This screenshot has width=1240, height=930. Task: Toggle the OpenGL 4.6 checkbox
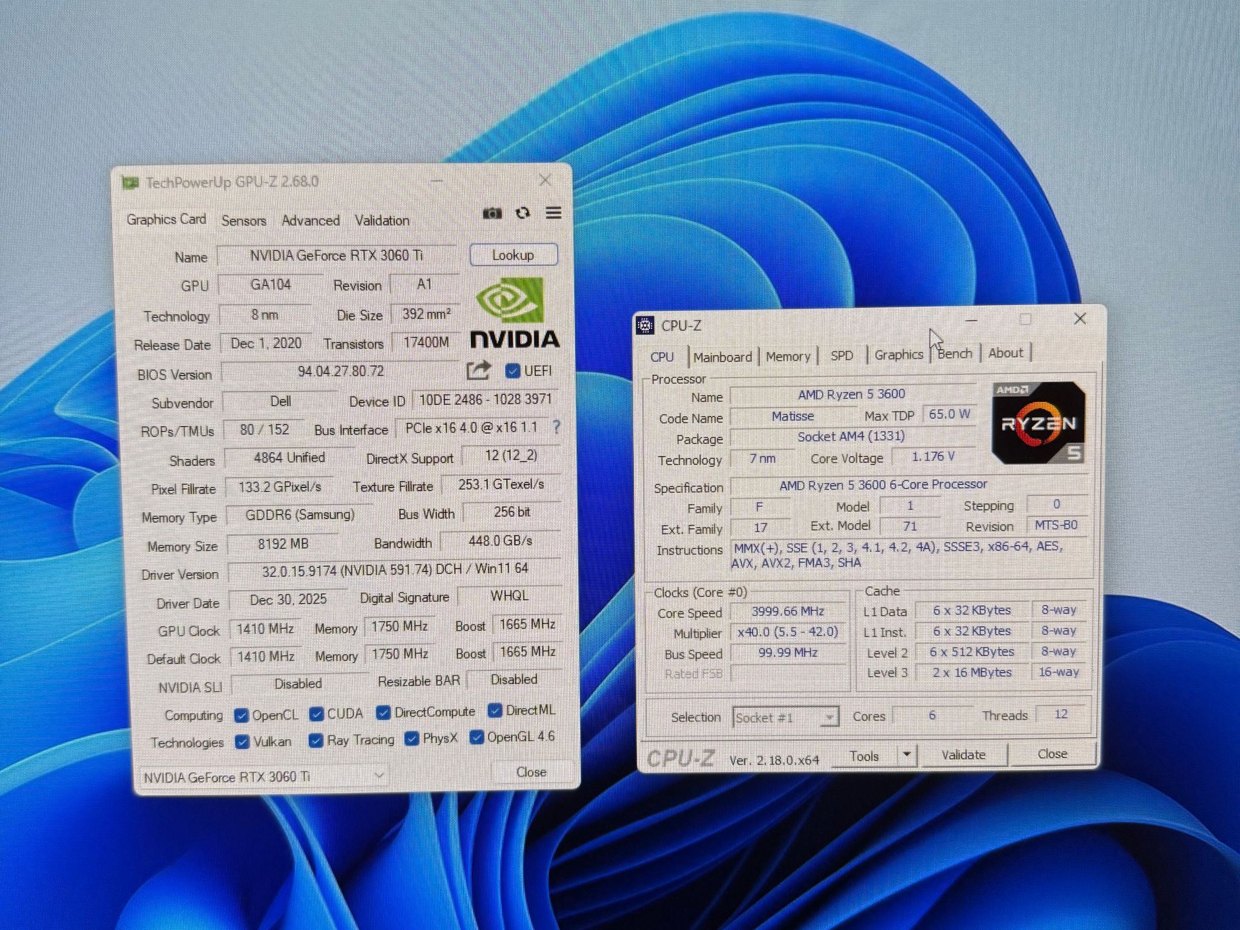click(x=477, y=737)
